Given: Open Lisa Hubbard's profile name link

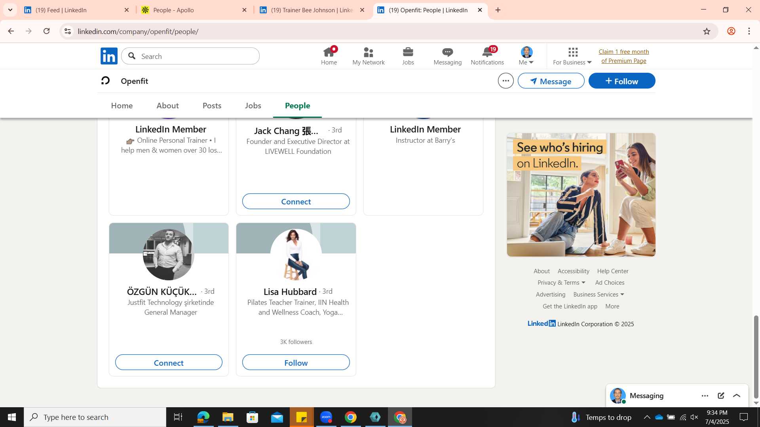Looking at the screenshot, I should [290, 292].
